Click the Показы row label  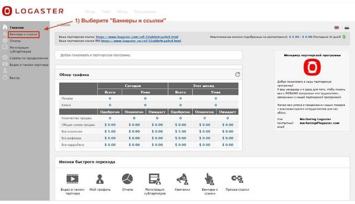[67, 99]
